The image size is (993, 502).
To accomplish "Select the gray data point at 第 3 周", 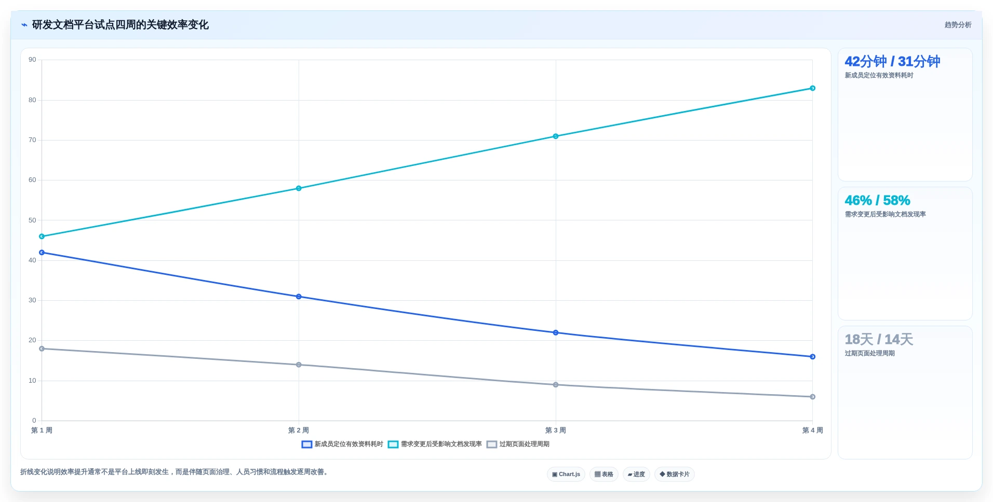I will pos(556,385).
